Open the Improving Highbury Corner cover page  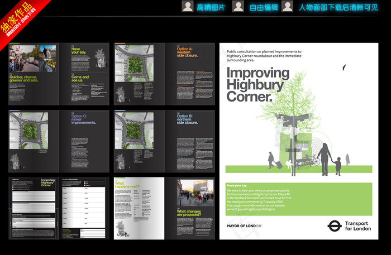pyautogui.click(x=299, y=141)
